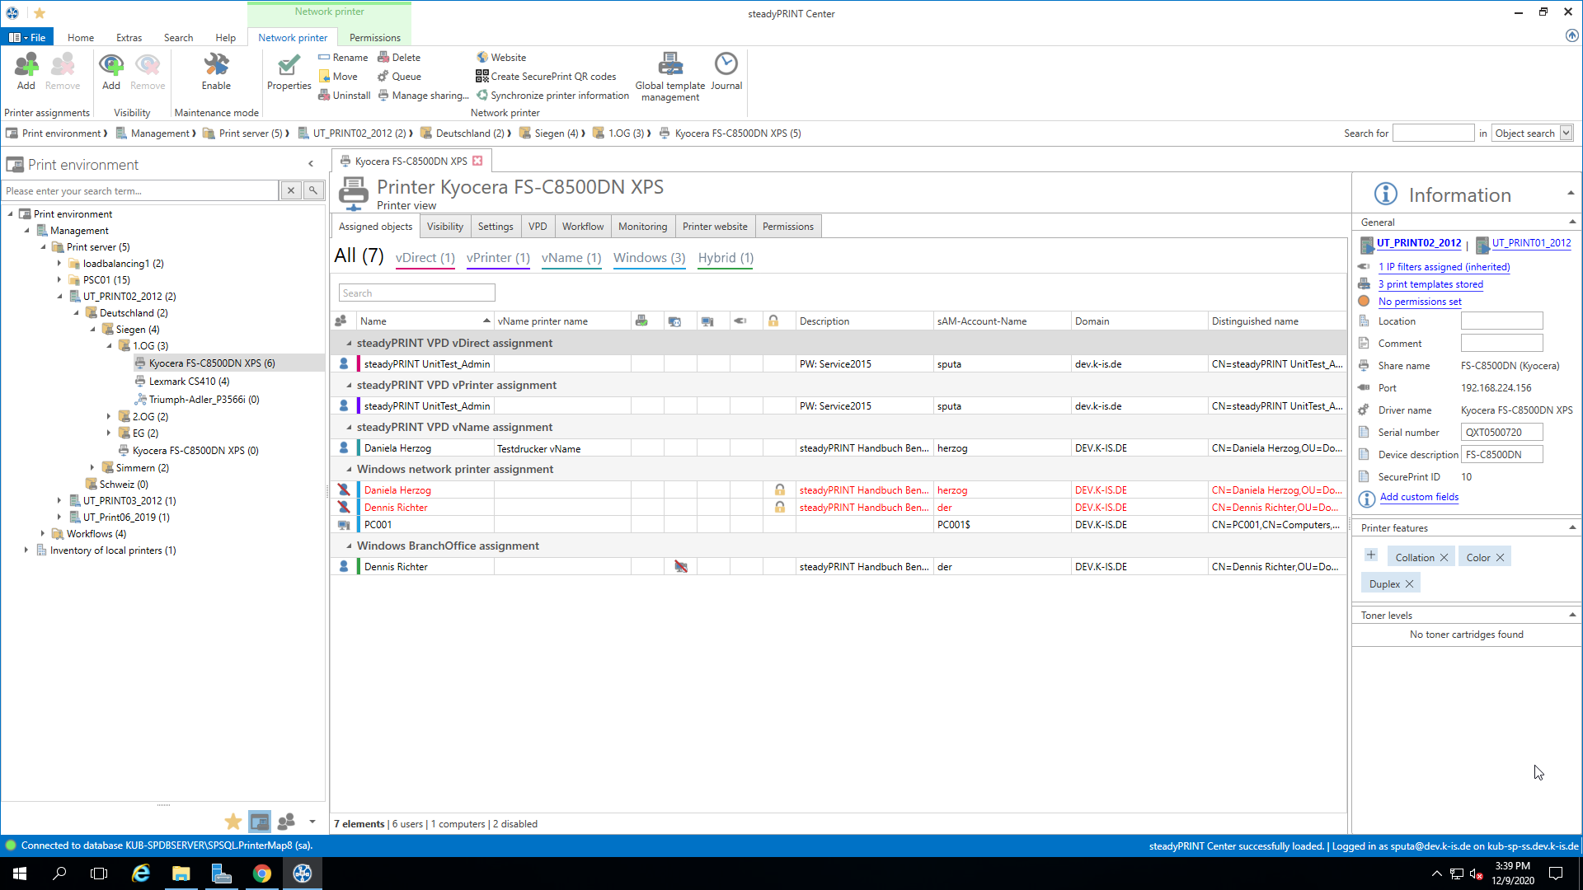Sort assignments by the Name column header
The image size is (1583, 890).
[425, 321]
